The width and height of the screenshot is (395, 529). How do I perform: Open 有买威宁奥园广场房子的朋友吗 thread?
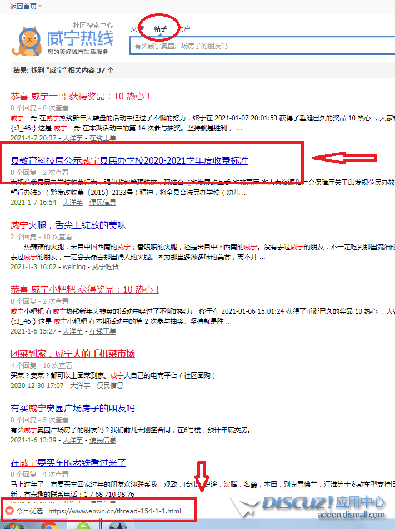click(73, 409)
